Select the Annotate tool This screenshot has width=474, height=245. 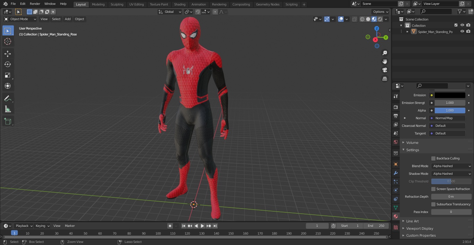click(x=8, y=98)
